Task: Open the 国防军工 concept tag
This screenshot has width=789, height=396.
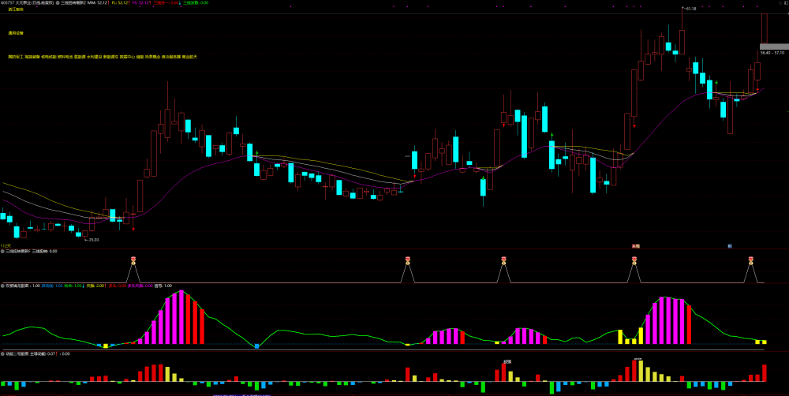Action: [16, 57]
